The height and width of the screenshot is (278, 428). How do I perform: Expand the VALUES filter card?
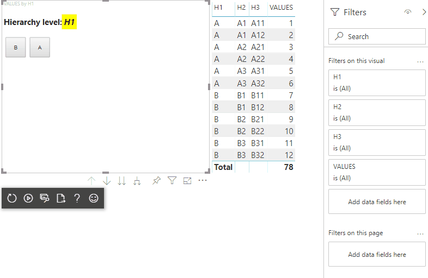(377, 172)
